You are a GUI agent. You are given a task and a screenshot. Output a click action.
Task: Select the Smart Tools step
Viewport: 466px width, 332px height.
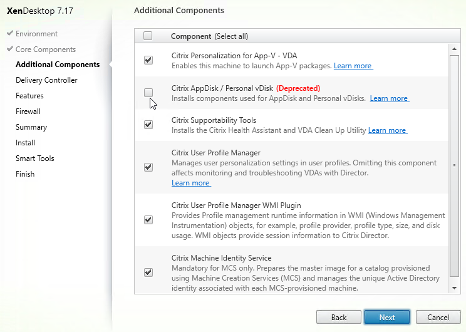35,158
